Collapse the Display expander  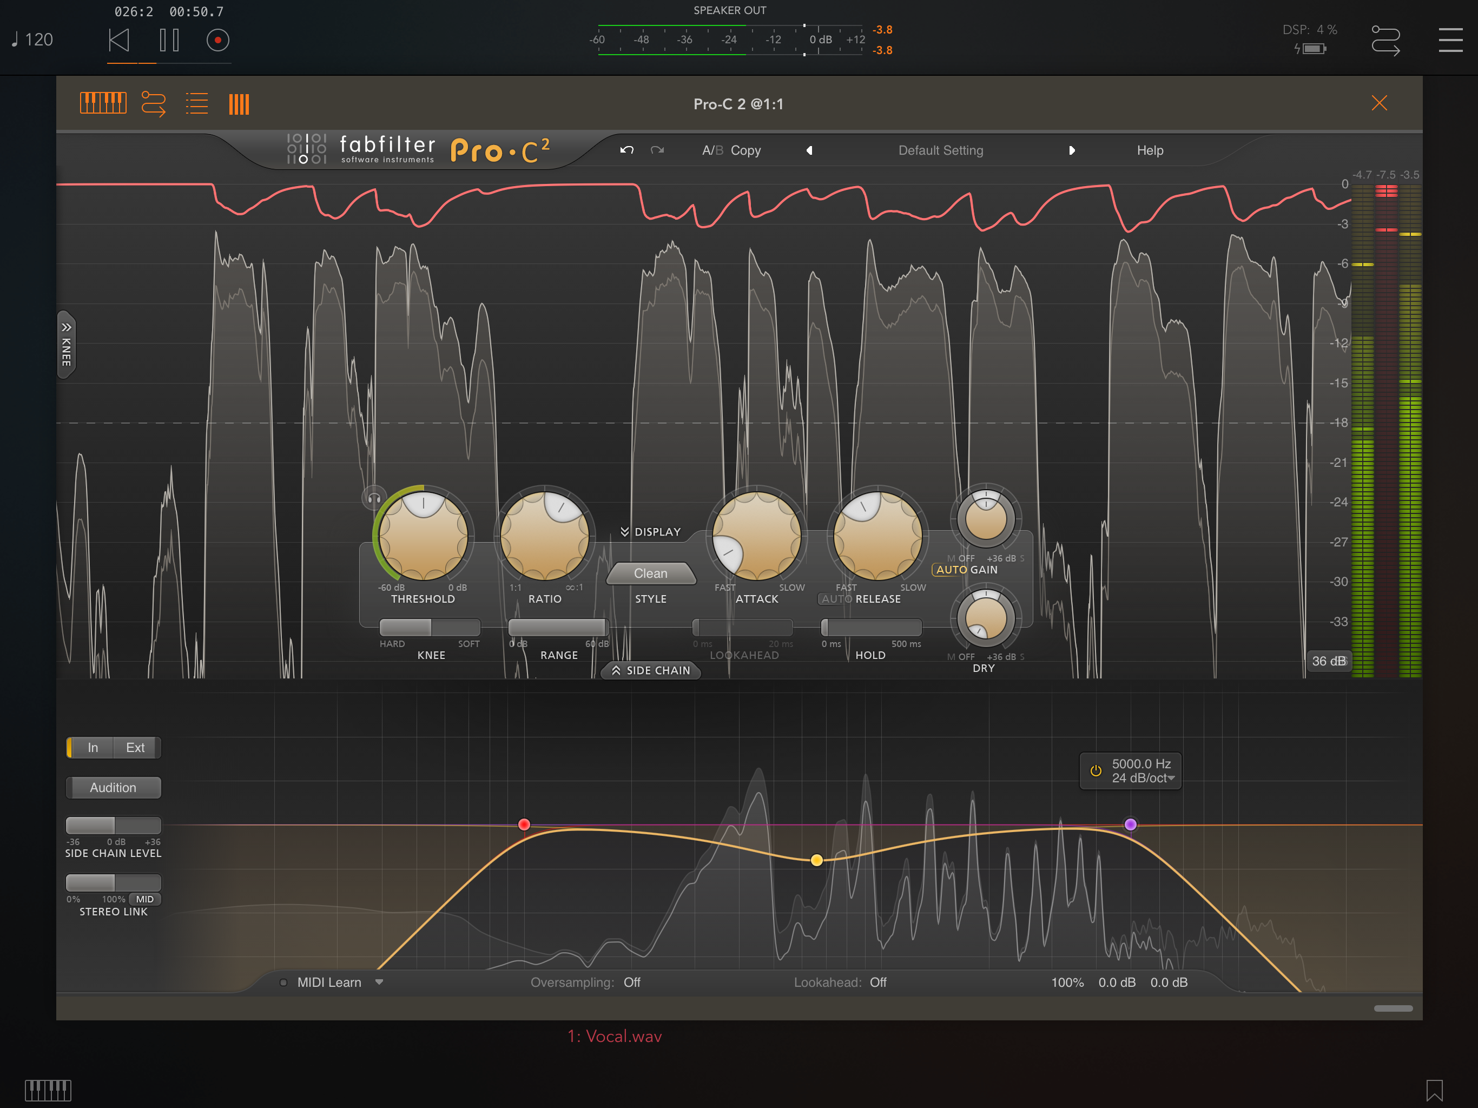click(x=650, y=532)
